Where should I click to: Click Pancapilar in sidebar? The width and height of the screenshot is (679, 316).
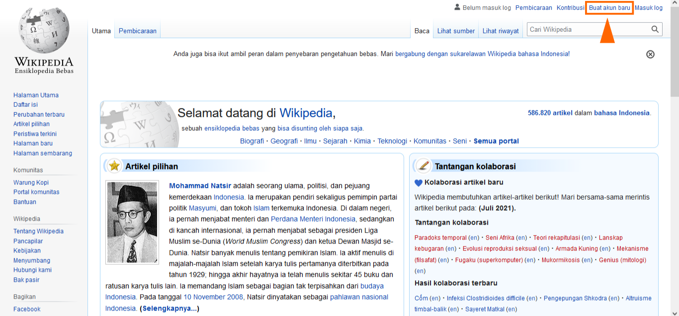tap(28, 241)
